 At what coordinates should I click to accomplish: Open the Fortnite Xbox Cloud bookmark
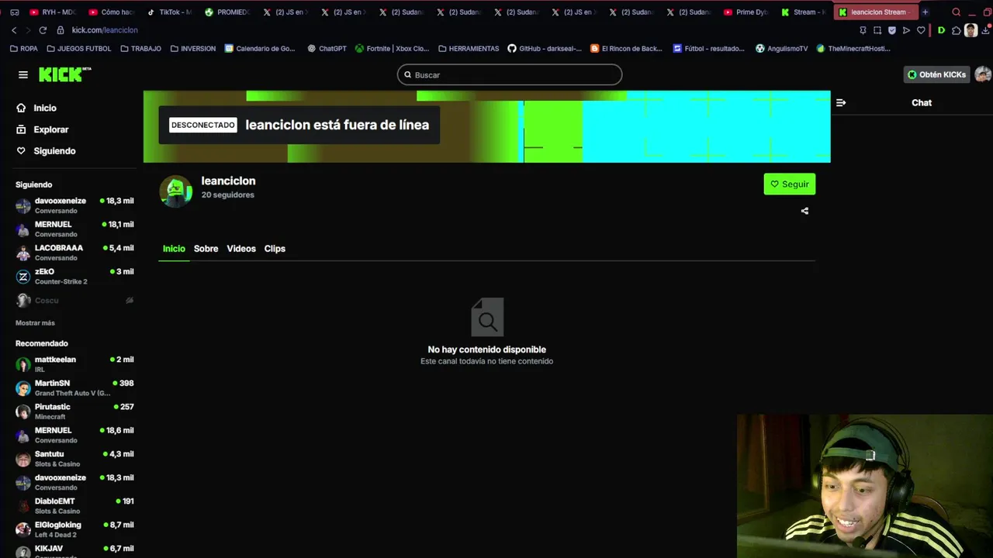coord(392,48)
